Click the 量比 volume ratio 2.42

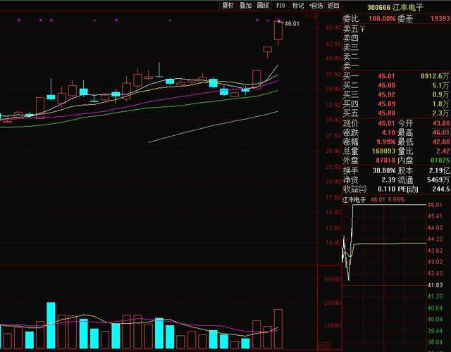pos(443,151)
